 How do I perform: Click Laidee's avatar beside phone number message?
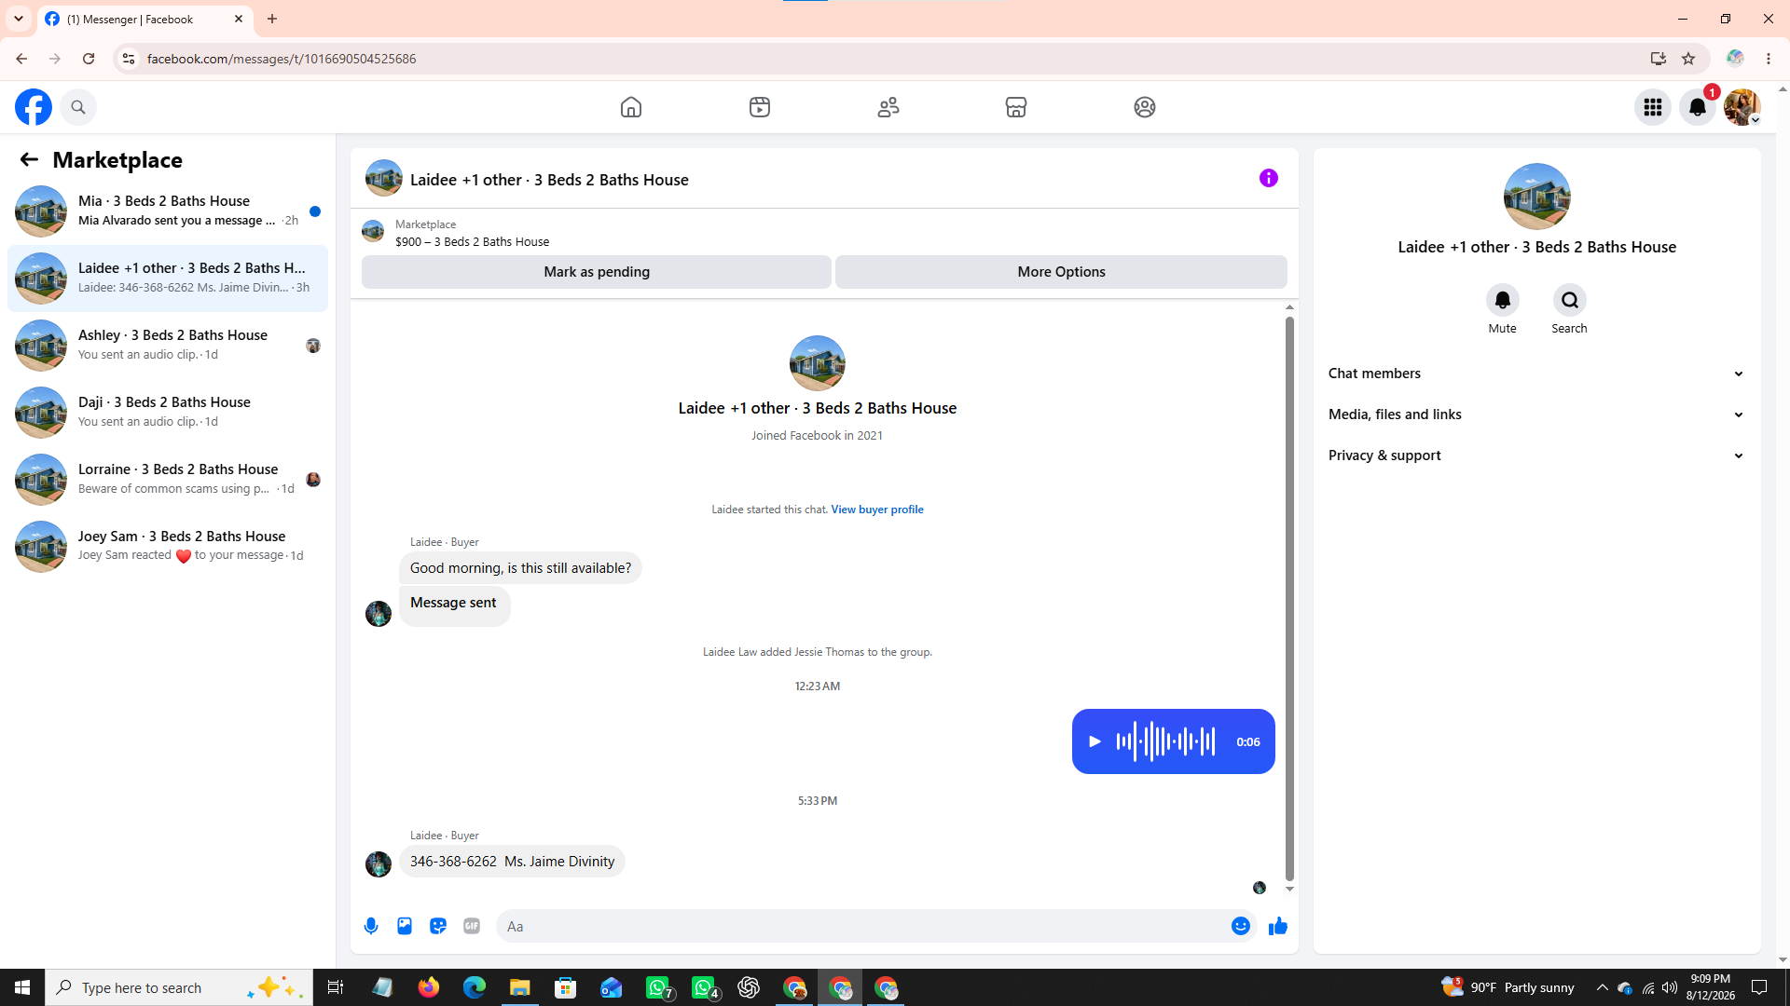(379, 864)
